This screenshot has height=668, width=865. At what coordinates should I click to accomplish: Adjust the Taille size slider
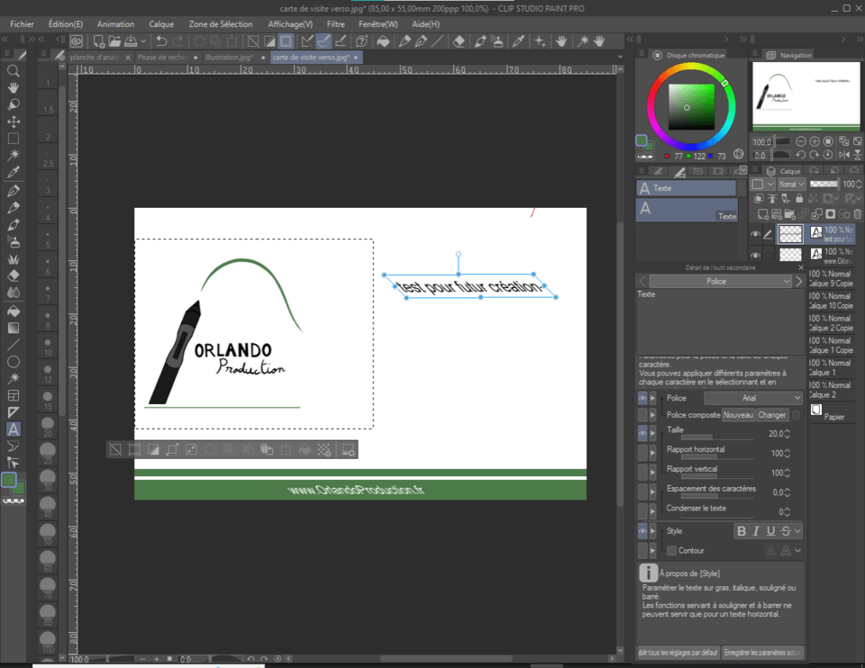[717, 438]
